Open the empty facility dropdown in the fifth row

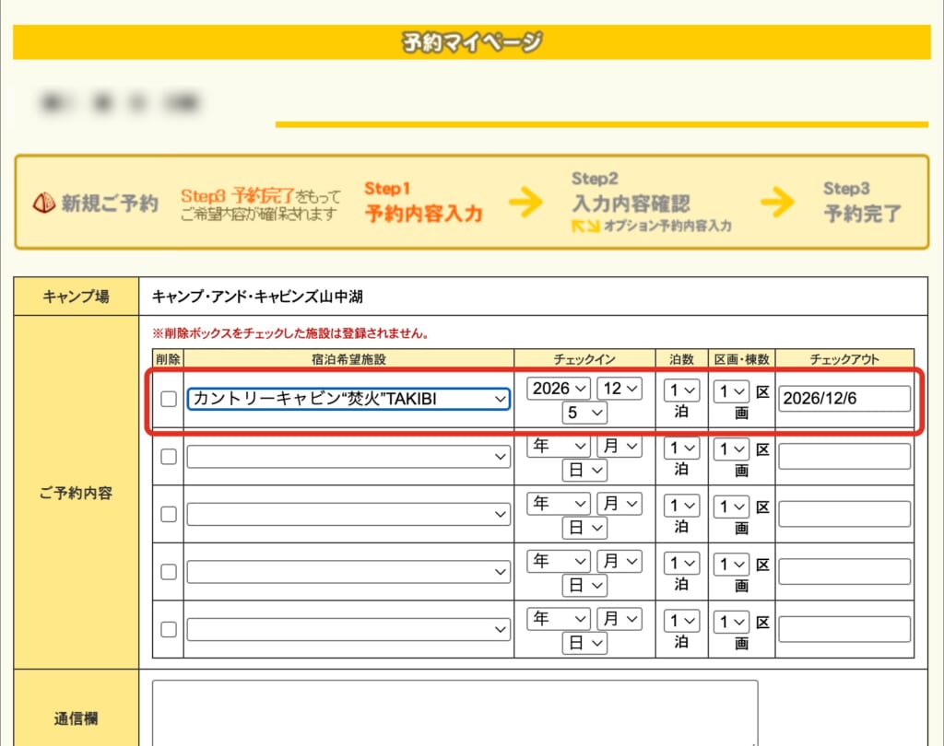point(348,629)
